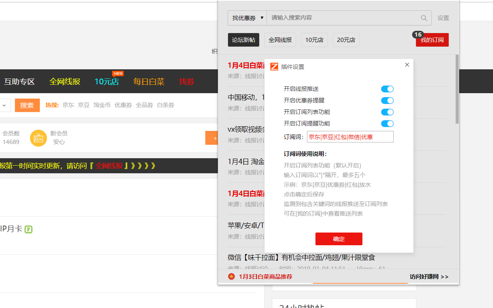Open 互助专区 in site navigation
This screenshot has height=308, width=493.
[19, 82]
